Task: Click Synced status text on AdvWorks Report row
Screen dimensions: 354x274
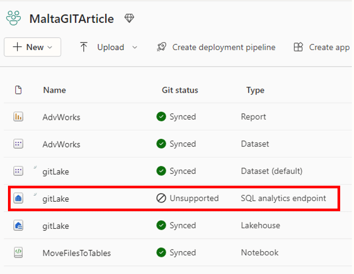Action: tap(183, 117)
